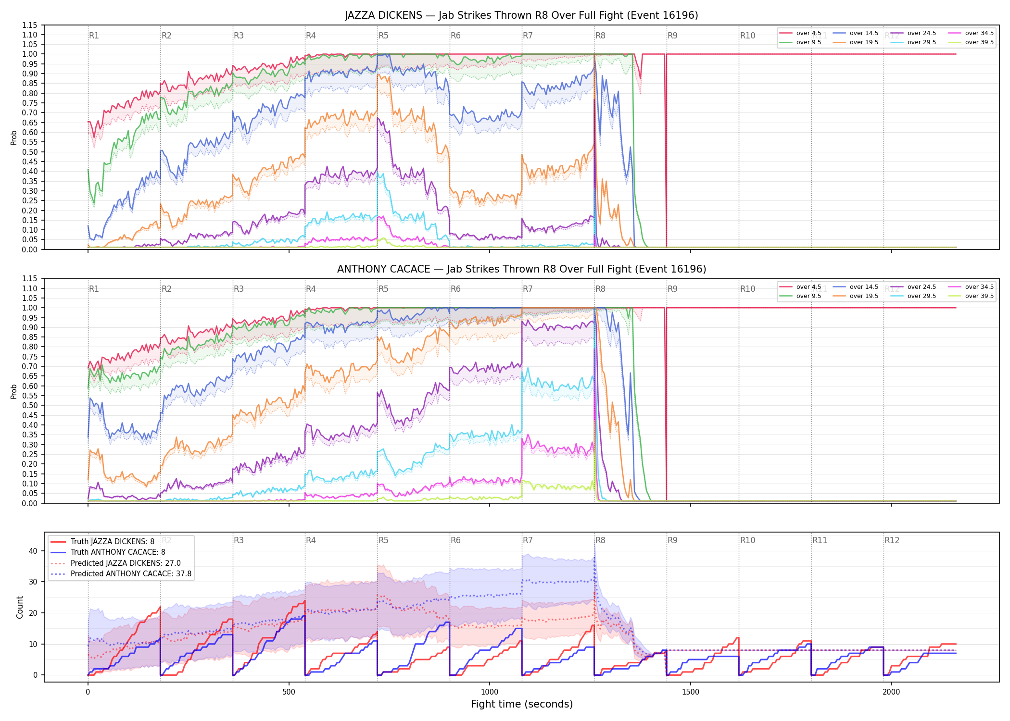Click the ANTHONY CACACE chart title

pyautogui.click(x=521, y=269)
